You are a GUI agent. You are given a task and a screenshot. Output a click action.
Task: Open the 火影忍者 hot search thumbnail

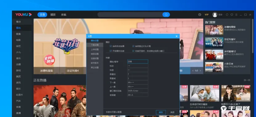(214, 67)
